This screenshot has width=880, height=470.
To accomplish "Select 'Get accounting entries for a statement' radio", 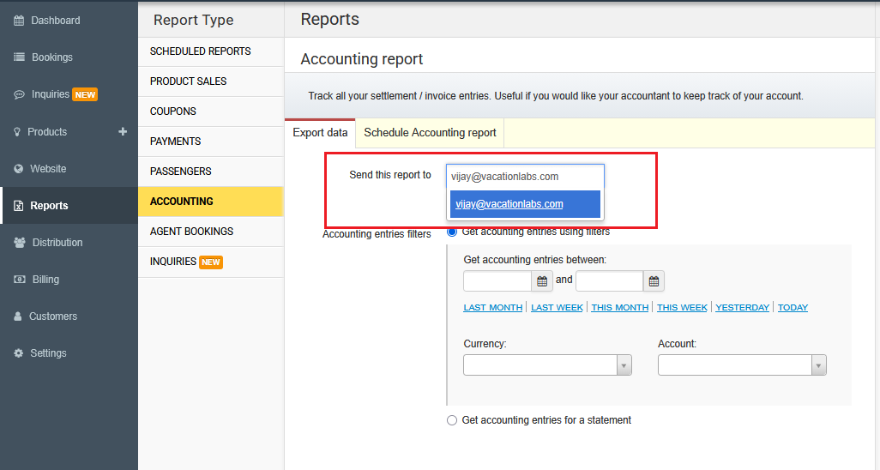I will click(x=452, y=420).
